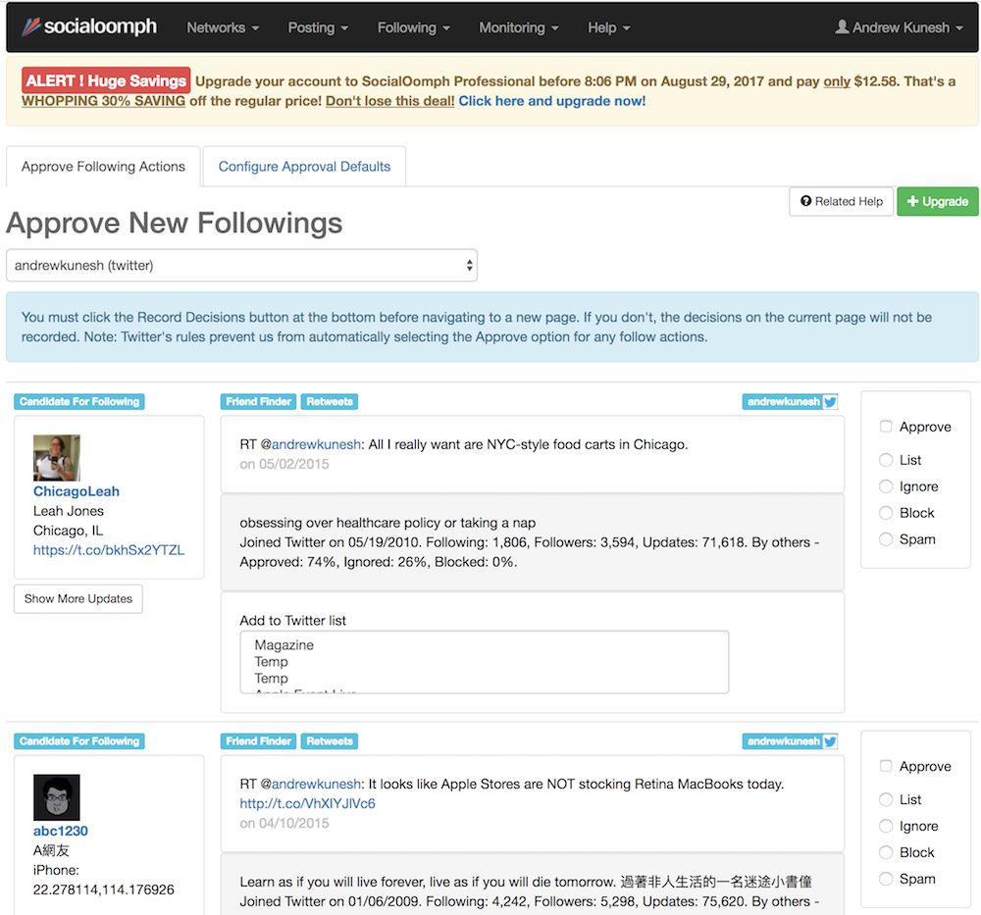Screen dimensions: 981x915
Task: Check Approve for ChicagoLeah
Action: pos(886,427)
